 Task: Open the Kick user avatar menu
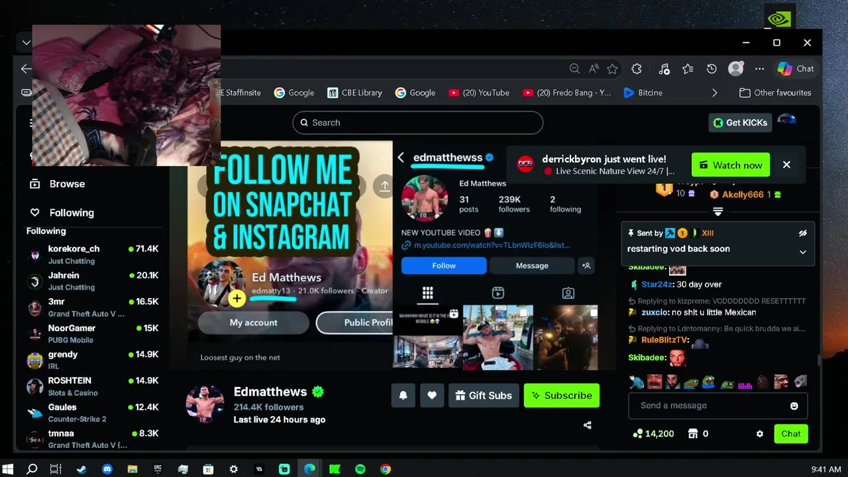point(787,121)
